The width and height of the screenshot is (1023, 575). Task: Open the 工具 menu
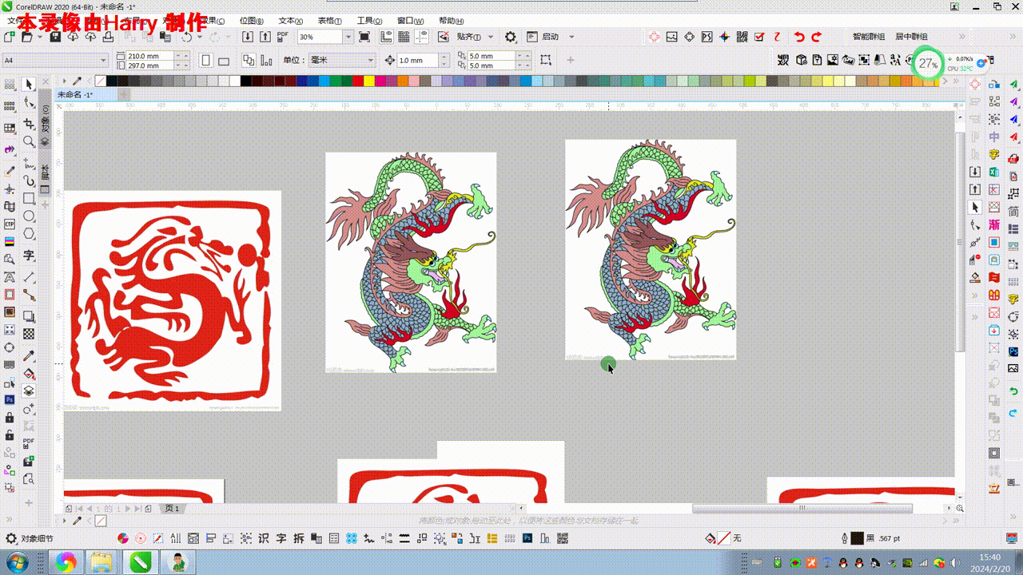tap(369, 21)
